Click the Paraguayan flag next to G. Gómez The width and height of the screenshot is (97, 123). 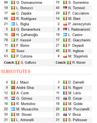pos(13,98)
